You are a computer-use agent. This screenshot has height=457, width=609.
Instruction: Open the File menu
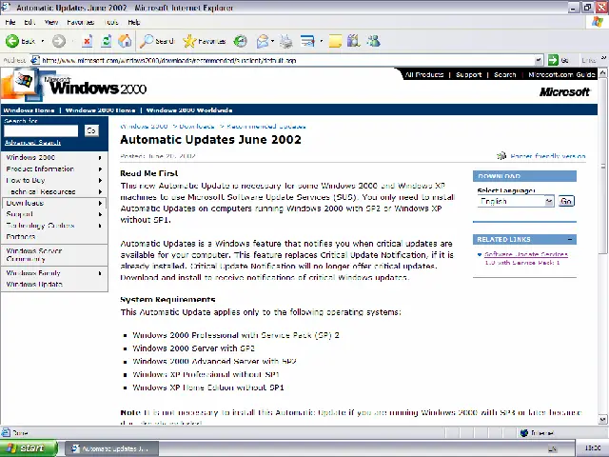(x=10, y=22)
